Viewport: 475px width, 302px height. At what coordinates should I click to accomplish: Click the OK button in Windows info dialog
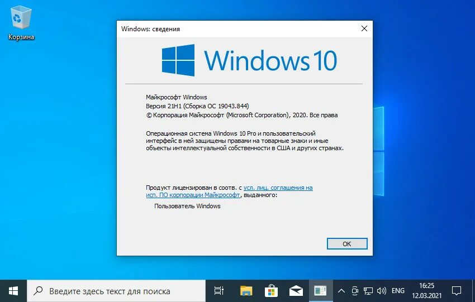pos(347,243)
